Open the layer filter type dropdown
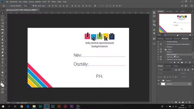The width and height of the screenshot is (194, 109). (165, 70)
